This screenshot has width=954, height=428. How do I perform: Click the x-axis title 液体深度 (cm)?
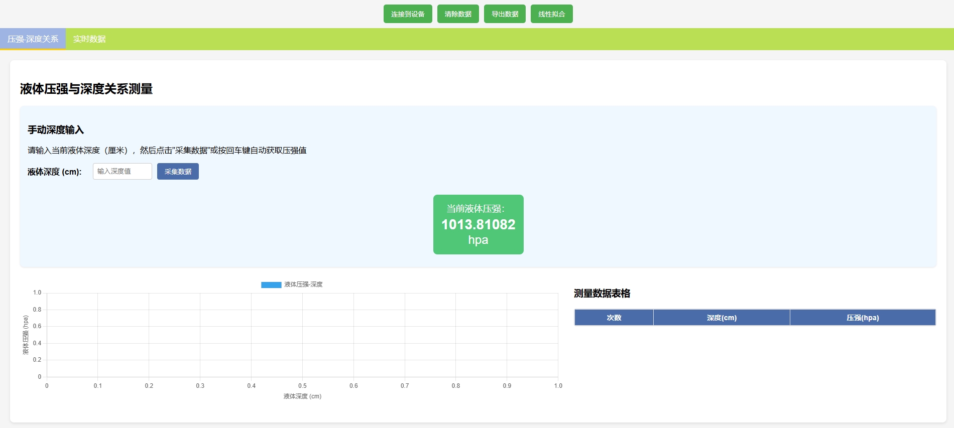pyautogui.click(x=302, y=396)
